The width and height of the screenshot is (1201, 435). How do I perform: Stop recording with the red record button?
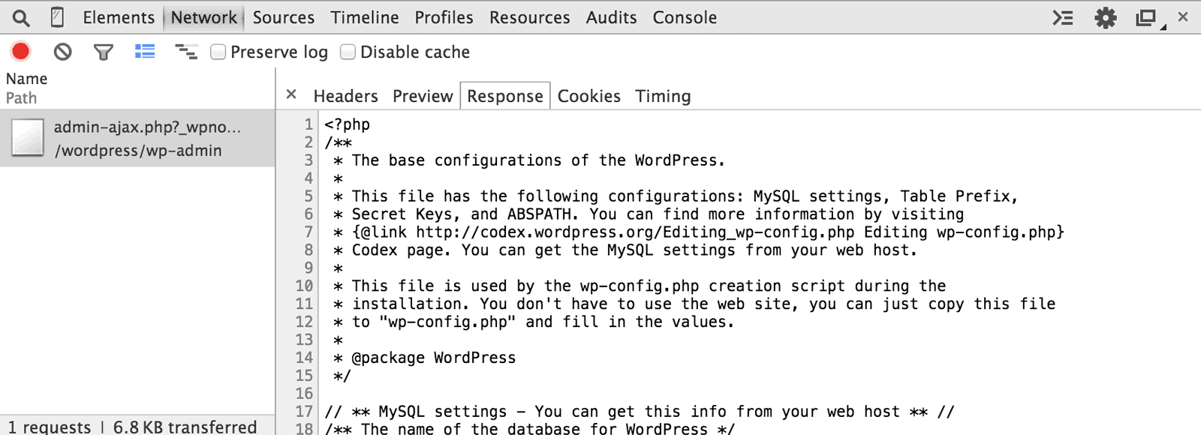point(21,51)
